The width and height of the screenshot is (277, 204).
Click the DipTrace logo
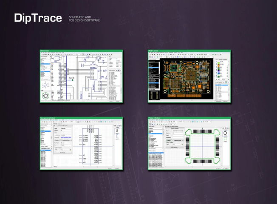pyautogui.click(x=38, y=18)
